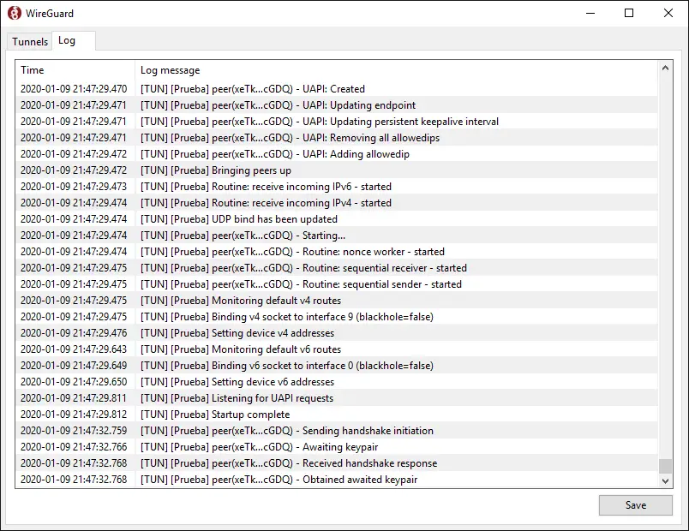689x531 pixels.
Task: Close the WireGuard window
Action: (668, 13)
